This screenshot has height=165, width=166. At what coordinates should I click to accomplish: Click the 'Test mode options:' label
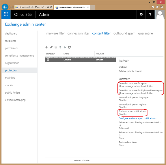(128, 142)
